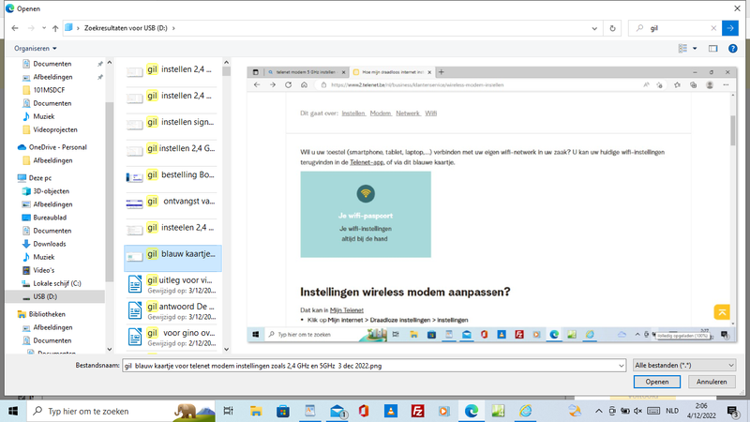Click the NLD language indicator
Image resolution: width=750 pixels, height=422 pixels.
pyautogui.click(x=671, y=411)
